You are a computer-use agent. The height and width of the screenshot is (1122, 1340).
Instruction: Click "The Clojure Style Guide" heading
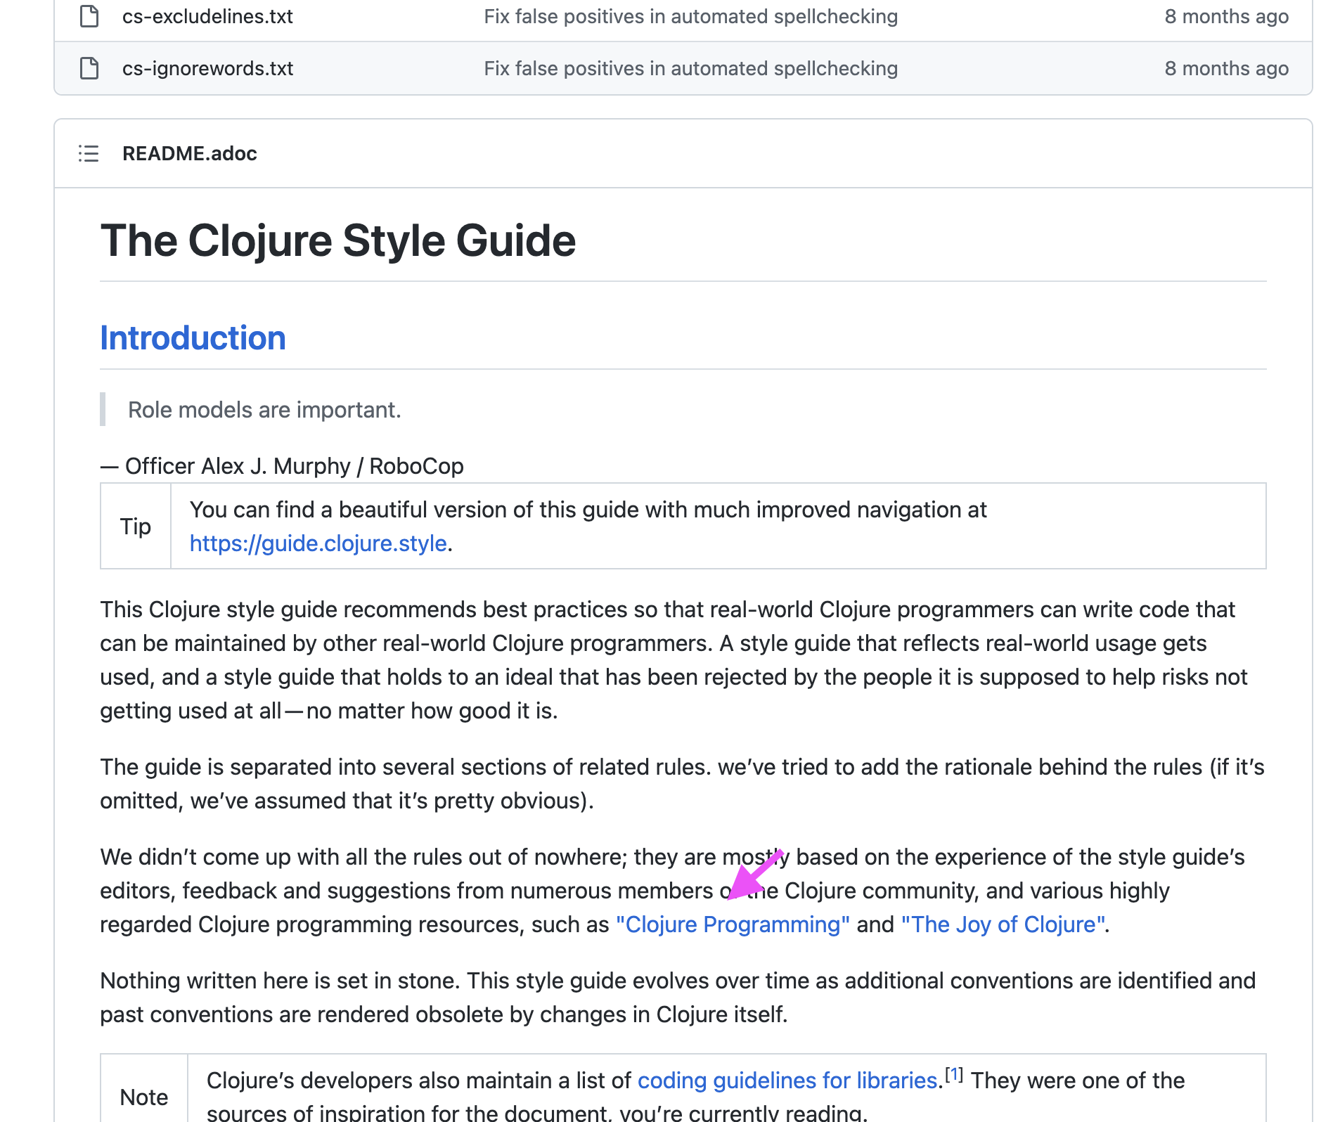click(337, 240)
